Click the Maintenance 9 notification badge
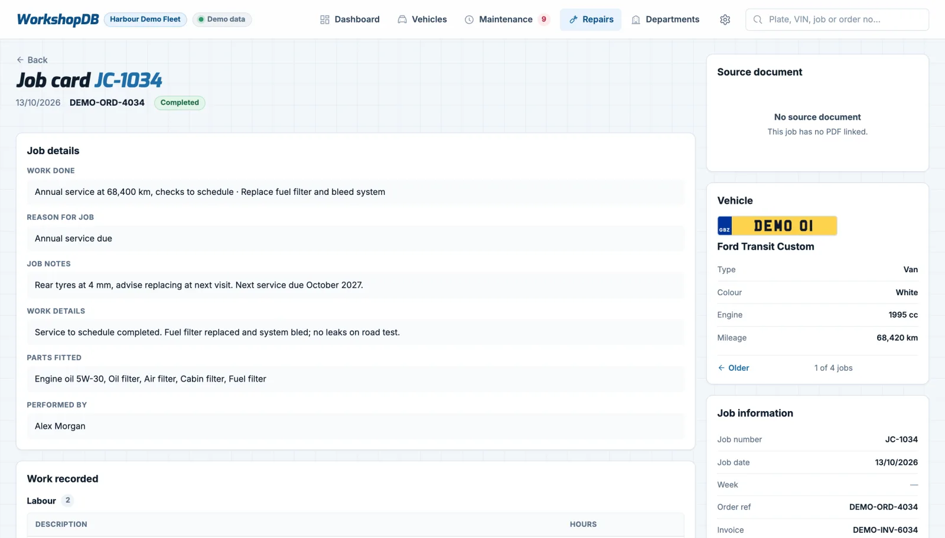The height and width of the screenshot is (538, 945). point(544,19)
